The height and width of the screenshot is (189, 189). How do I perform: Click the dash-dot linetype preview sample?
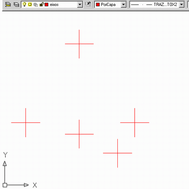click(141, 5)
